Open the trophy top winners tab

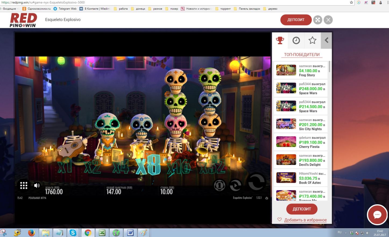[280, 41]
